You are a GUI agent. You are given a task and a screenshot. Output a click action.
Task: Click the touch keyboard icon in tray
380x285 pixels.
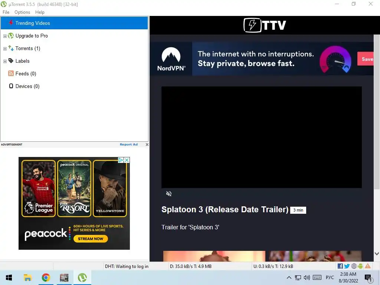317,278
